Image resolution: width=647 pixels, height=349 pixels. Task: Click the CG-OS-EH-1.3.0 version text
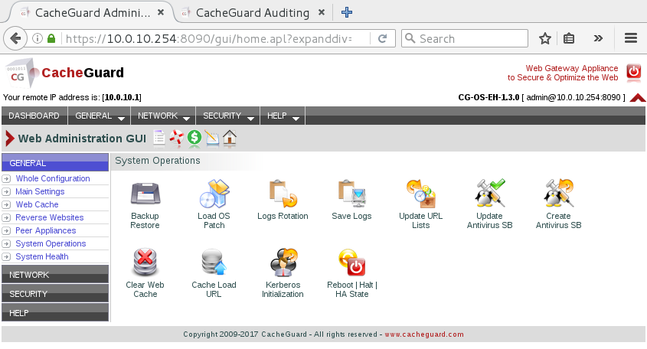click(489, 97)
